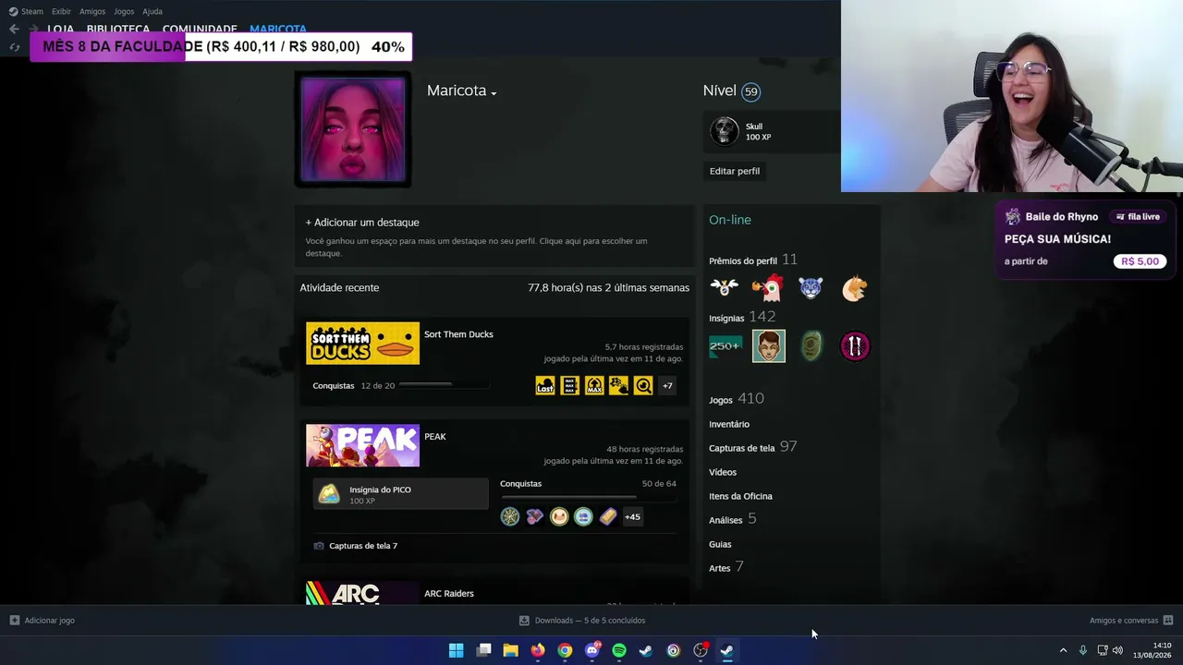Open the Guias link
The image size is (1183, 665).
tap(720, 544)
